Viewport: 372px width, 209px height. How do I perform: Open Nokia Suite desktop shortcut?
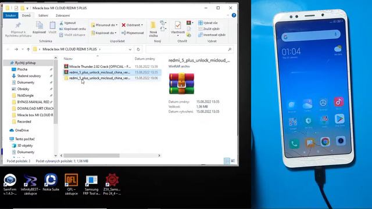pos(51,183)
